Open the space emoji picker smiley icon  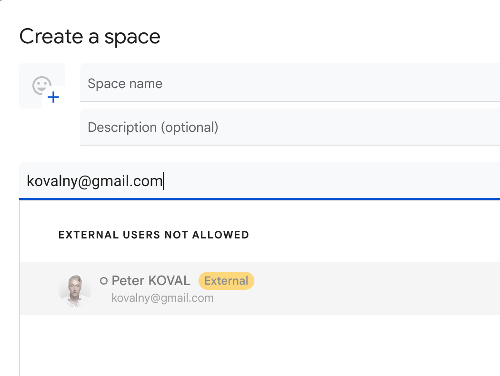pos(40,86)
